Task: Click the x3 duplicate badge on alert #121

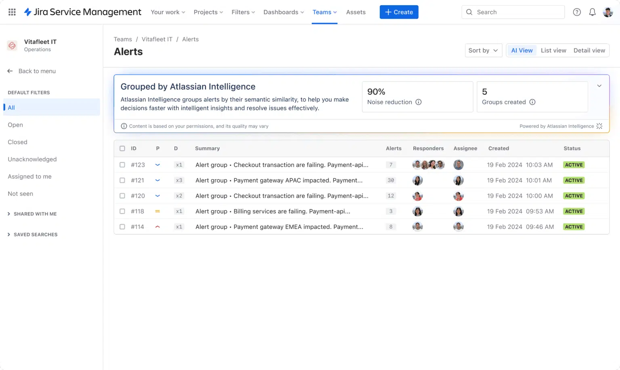Action: (179, 180)
